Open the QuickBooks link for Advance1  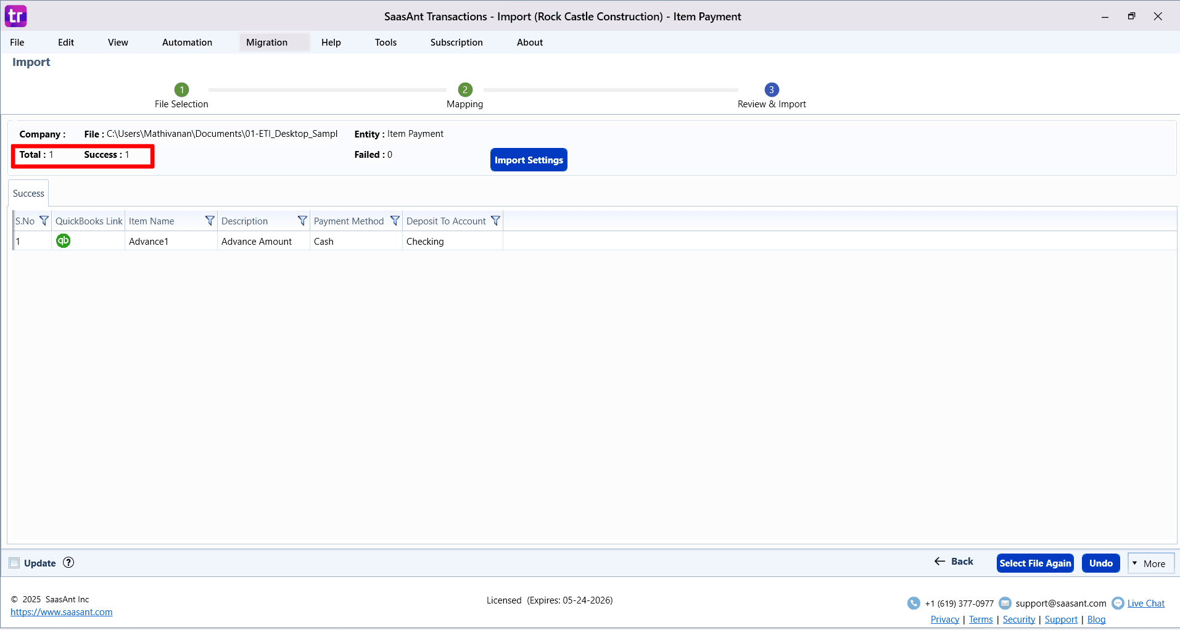[63, 240]
